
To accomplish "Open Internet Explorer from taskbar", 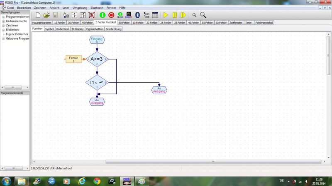I will tap(82, 181).
